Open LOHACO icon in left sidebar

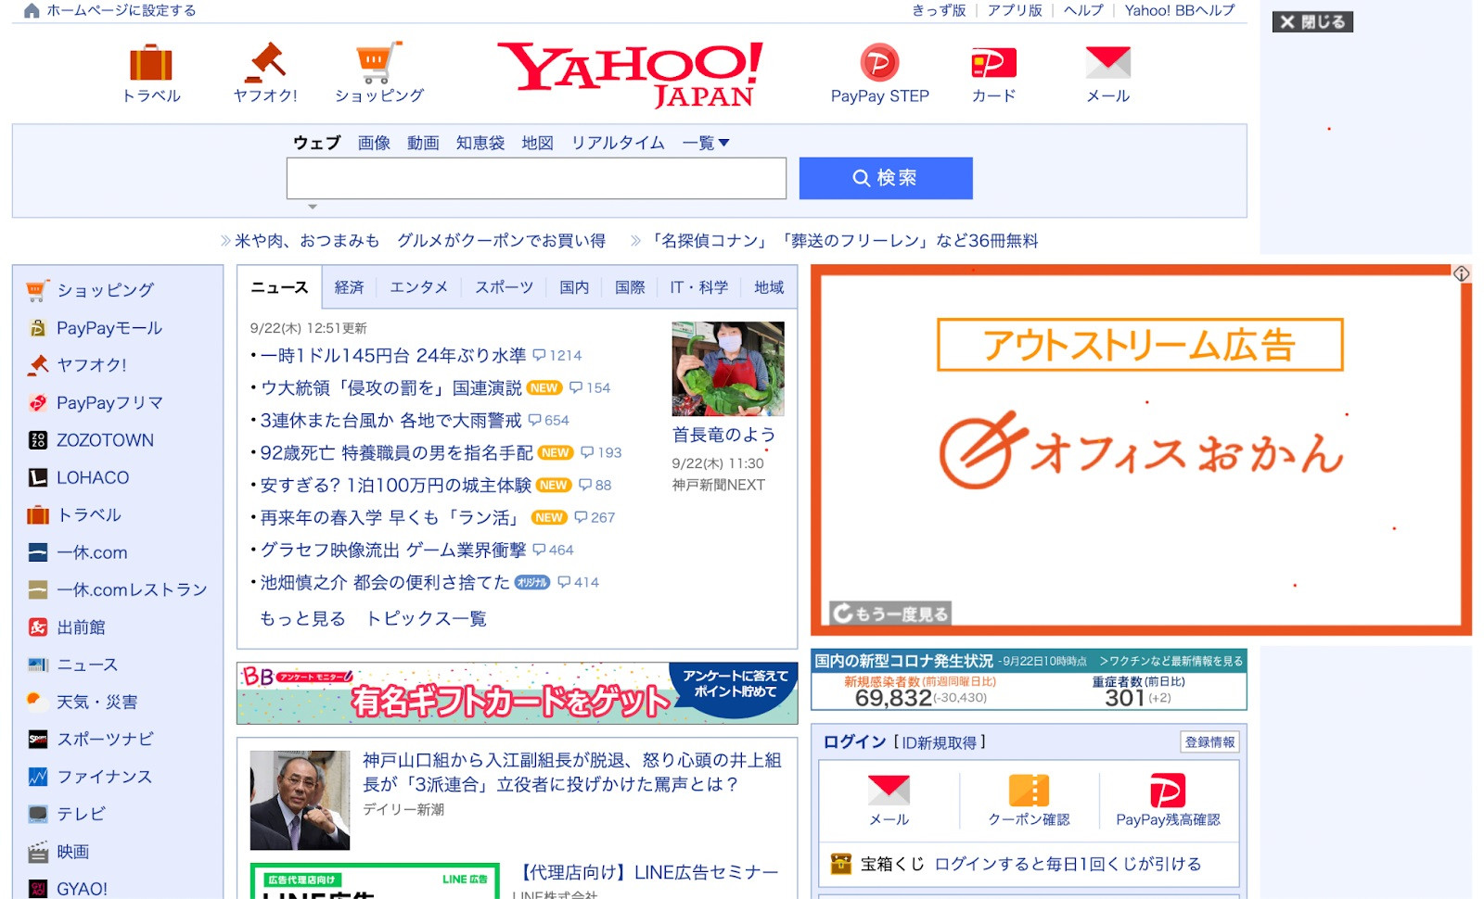click(37, 477)
